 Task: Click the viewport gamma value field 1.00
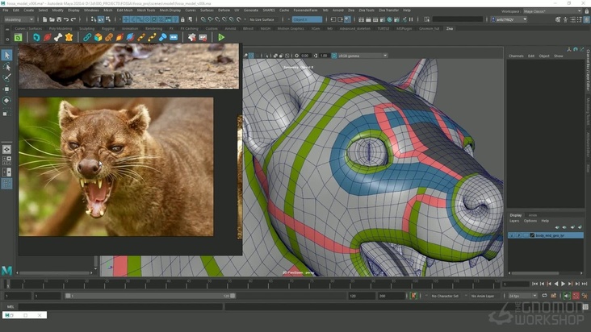(324, 56)
